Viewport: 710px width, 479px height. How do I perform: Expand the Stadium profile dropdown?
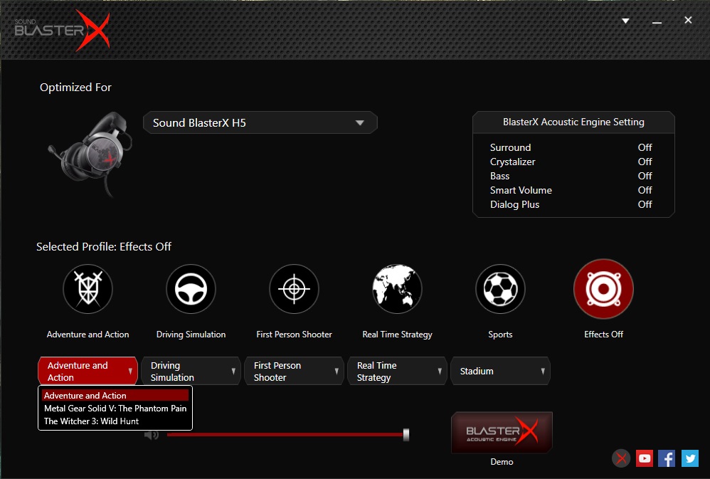click(500, 371)
